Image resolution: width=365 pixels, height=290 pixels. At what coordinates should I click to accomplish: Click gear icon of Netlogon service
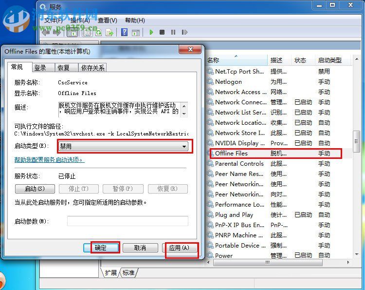pyautogui.click(x=210, y=81)
